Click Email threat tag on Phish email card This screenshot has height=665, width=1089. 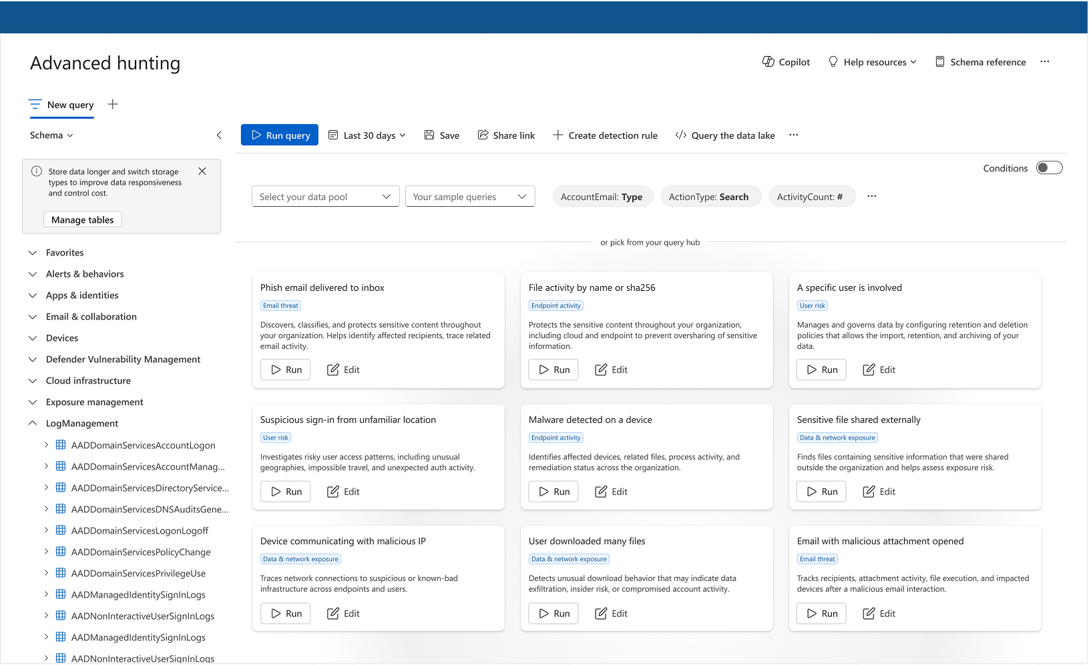(280, 305)
